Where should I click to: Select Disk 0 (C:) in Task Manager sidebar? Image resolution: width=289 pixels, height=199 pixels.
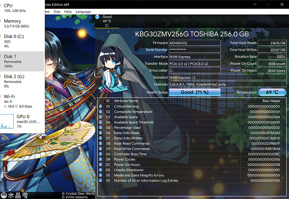click(x=22, y=41)
